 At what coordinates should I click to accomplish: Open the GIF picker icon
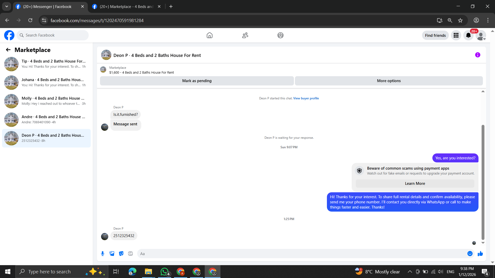(130, 254)
